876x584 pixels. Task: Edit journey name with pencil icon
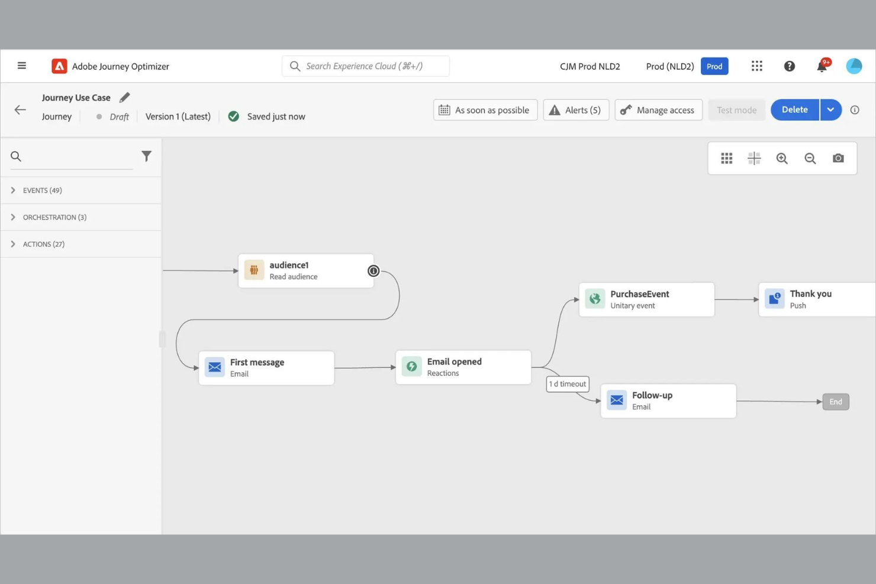[124, 98]
